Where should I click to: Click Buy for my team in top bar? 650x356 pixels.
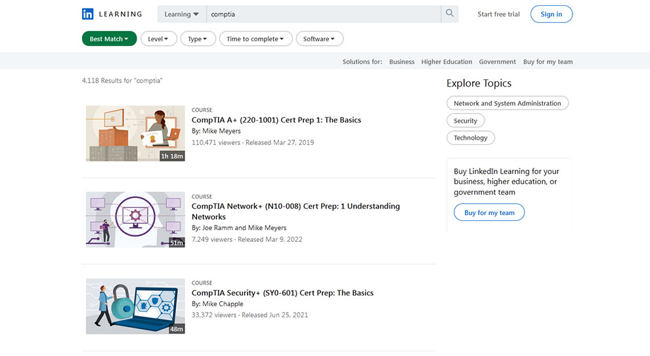[x=548, y=62]
